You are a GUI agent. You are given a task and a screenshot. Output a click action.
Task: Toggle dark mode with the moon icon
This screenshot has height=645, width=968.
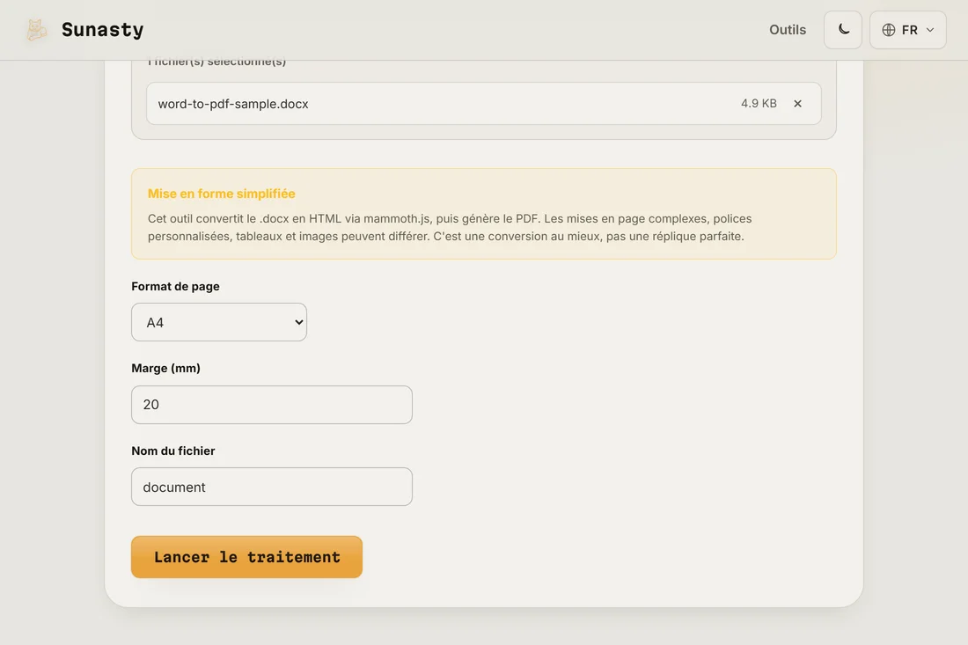pyautogui.click(x=843, y=30)
